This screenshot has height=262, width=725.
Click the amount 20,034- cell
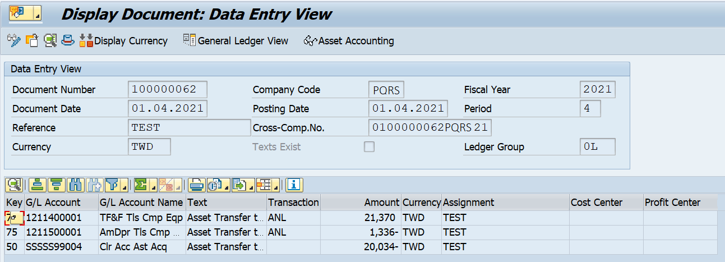click(361, 247)
